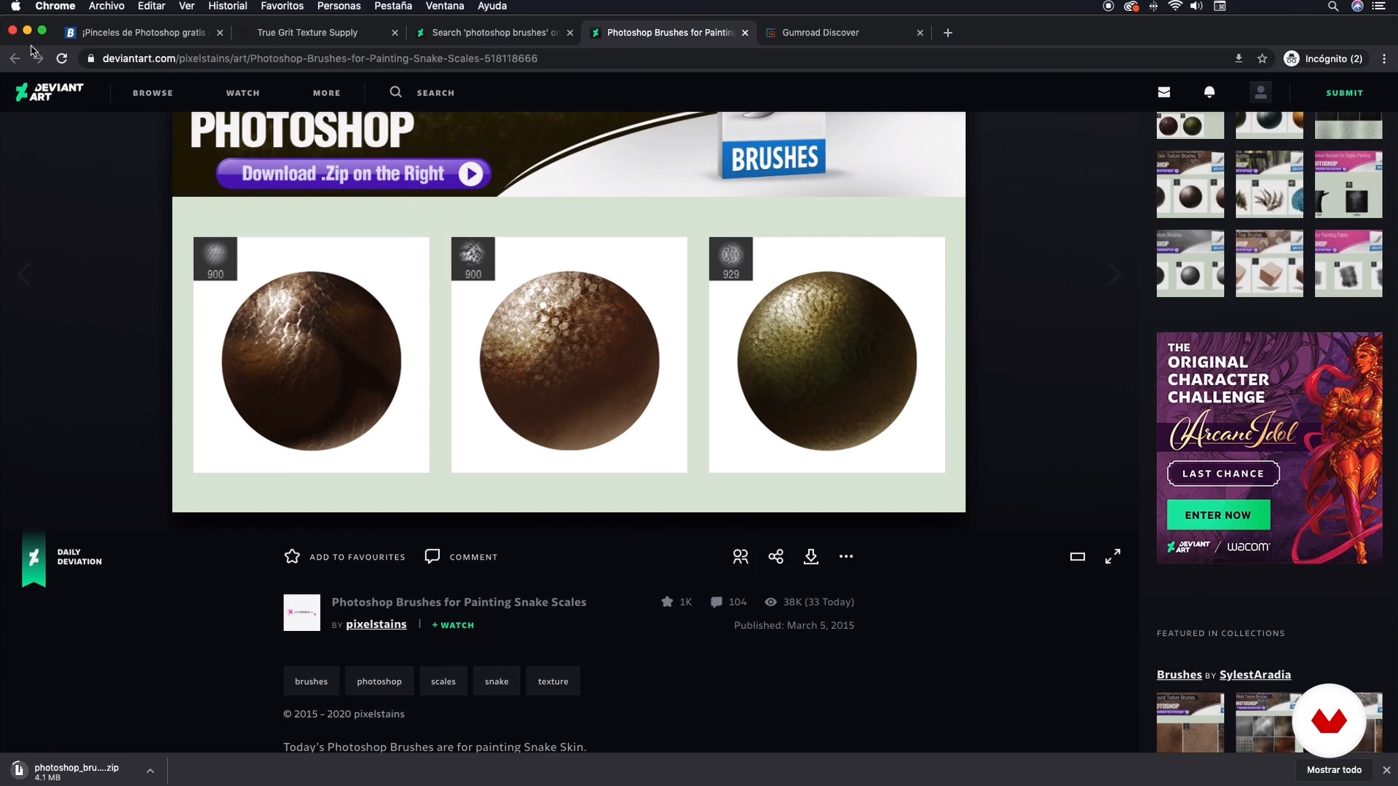Switch to Gumroad Discover tab
Image resolution: width=1398 pixels, height=786 pixels.
[821, 33]
